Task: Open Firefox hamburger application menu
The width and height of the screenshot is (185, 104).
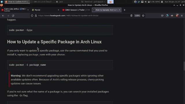Action: point(182,16)
